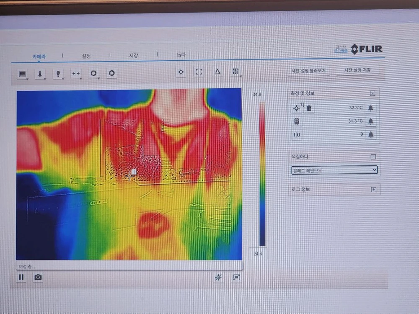419x314 pixels.
Task: Click the 34.8 upper scale value
Action: tap(257, 95)
